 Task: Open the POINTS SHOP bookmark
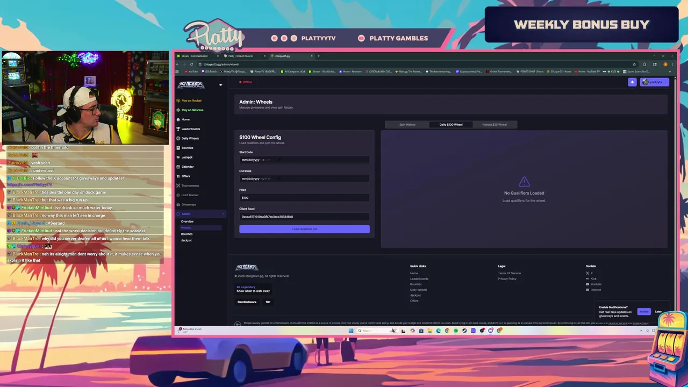[529, 71]
